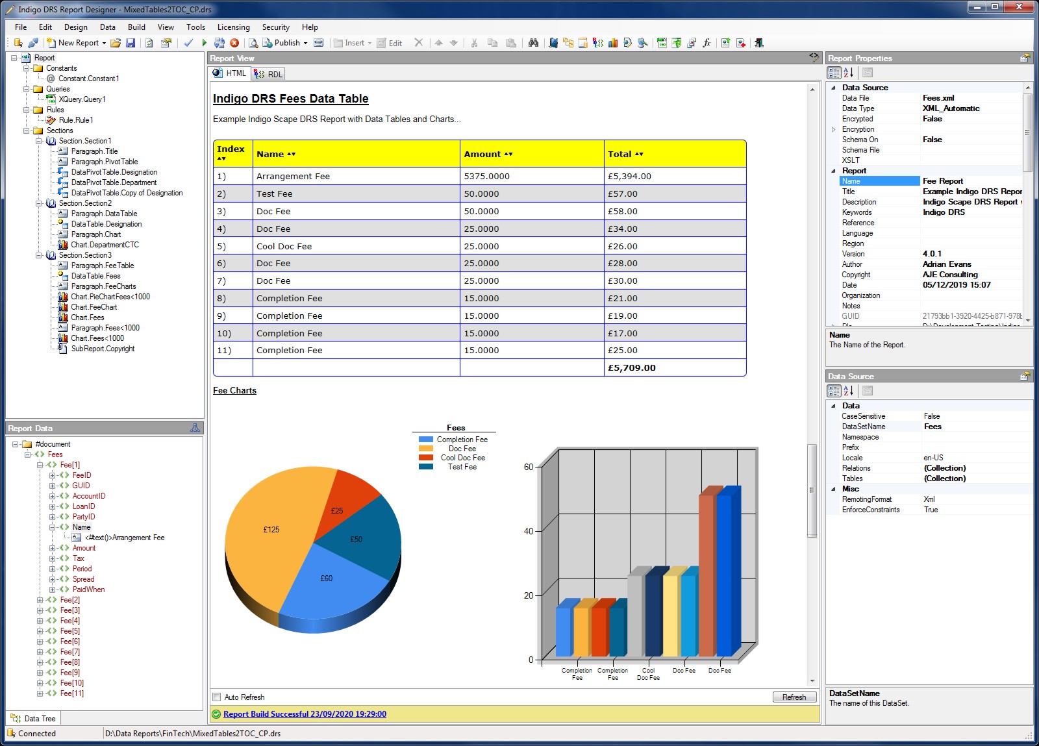Screen dimensions: 1039x746
Task: Click the Refresh button
Action: pos(794,697)
